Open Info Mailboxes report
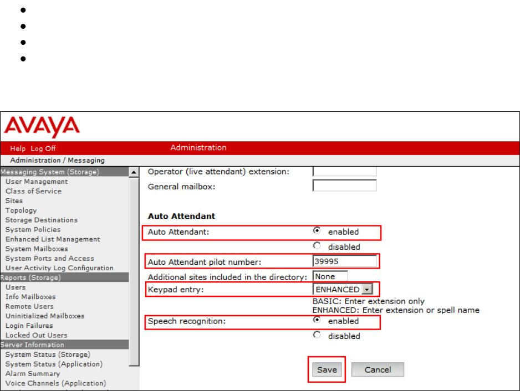The height and width of the screenshot is (391, 520). point(30,297)
